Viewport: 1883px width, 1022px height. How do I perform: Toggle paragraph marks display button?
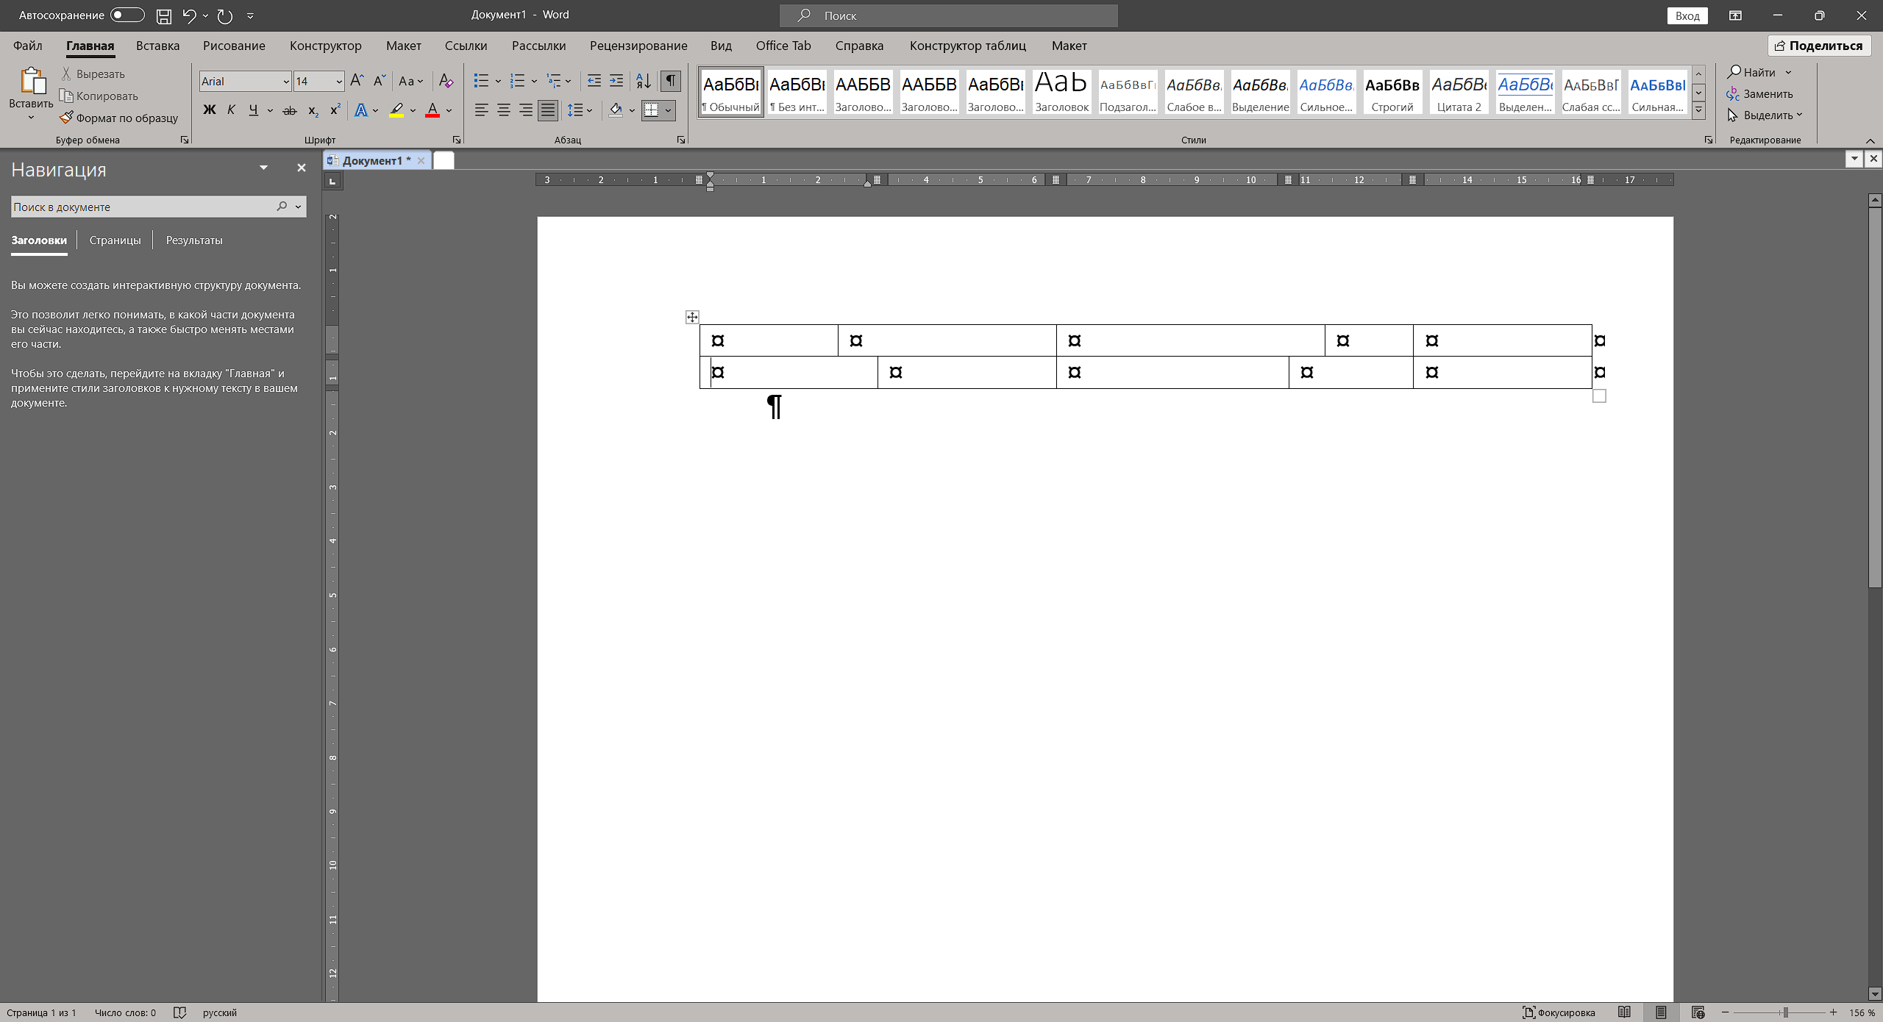tap(670, 81)
